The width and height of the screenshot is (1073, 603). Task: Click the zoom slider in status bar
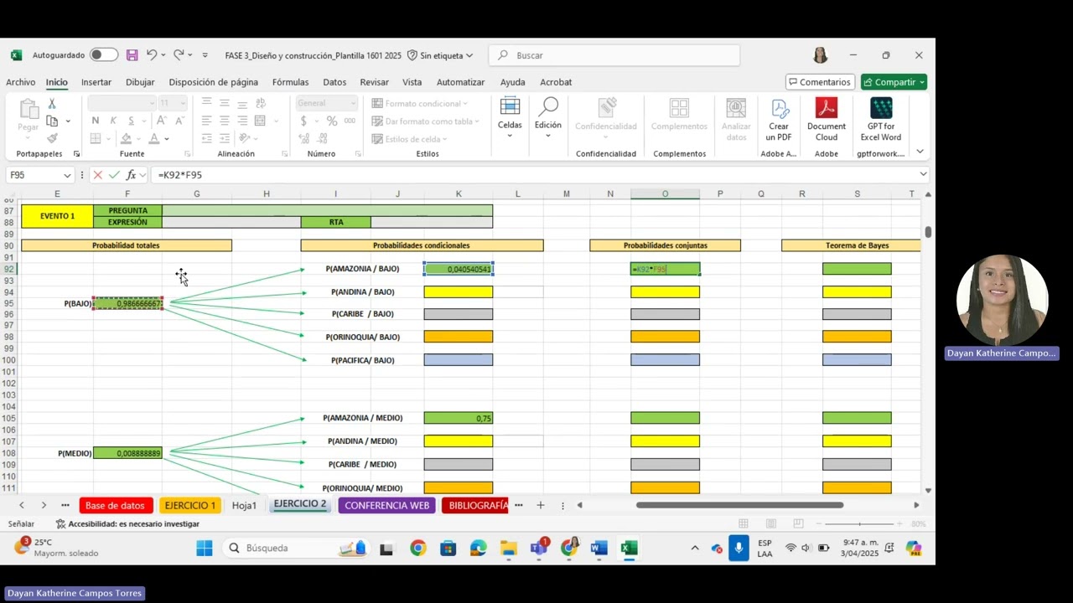click(863, 524)
